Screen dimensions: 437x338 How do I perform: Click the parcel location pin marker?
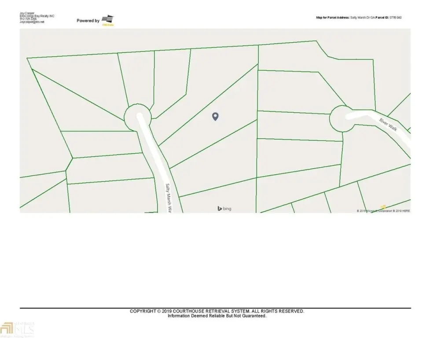pyautogui.click(x=215, y=116)
